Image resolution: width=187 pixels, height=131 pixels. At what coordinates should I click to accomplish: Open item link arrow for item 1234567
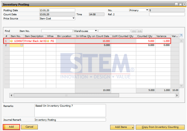click(x=11, y=41)
